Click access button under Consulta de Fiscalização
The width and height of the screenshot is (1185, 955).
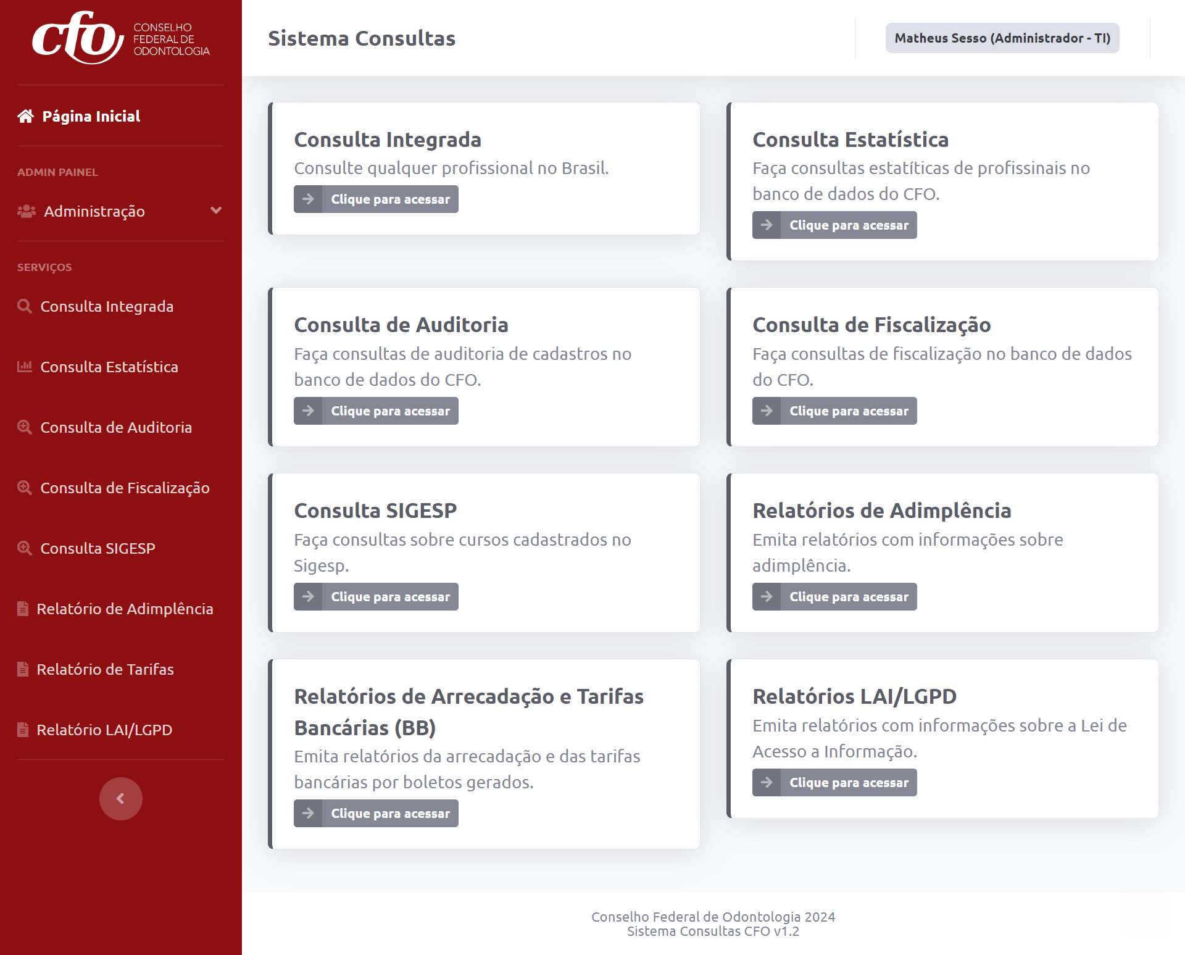tap(834, 411)
